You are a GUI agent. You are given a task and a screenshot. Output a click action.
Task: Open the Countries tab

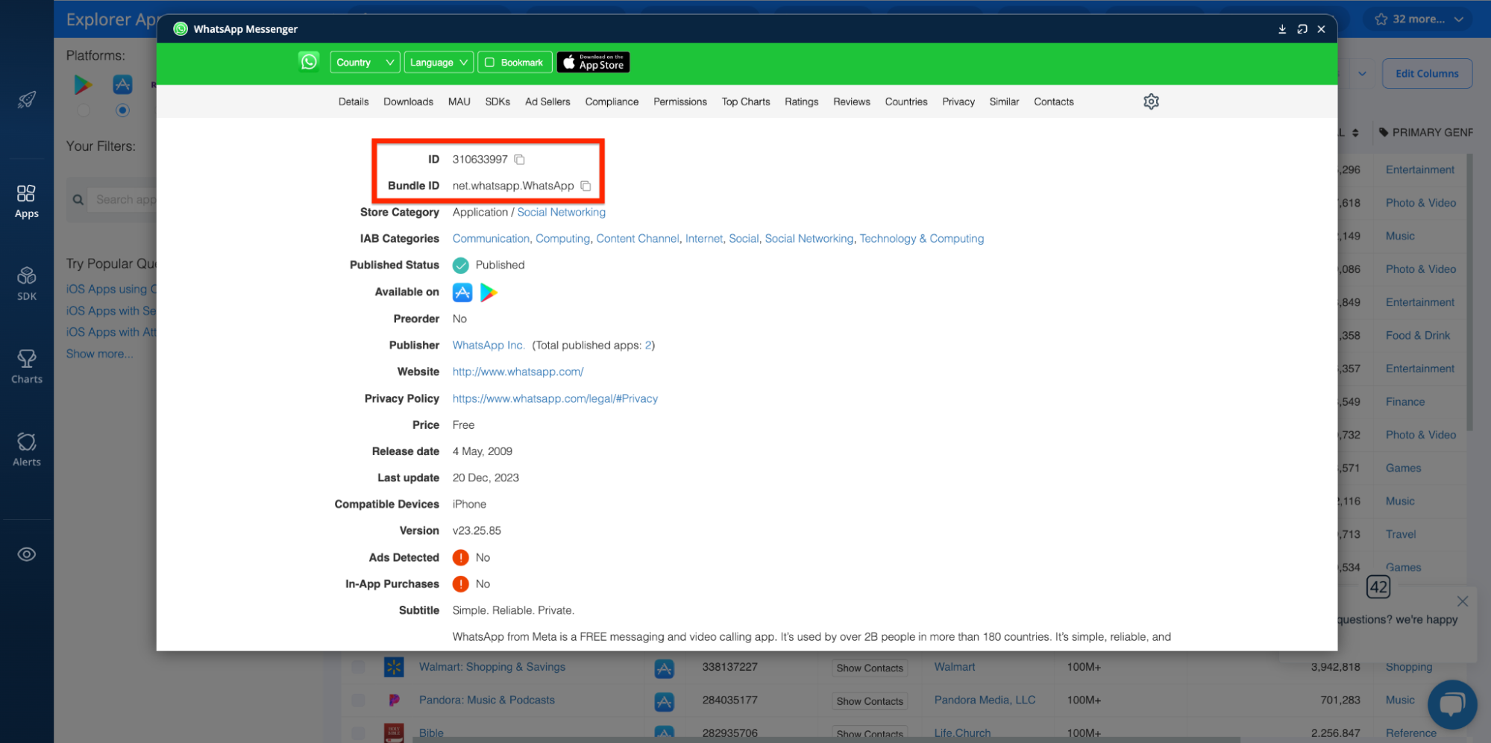905,102
